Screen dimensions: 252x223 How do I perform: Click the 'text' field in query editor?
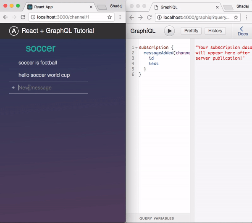click(153, 64)
